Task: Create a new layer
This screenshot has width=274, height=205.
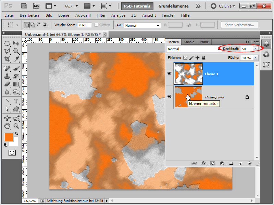Action: click(x=240, y=163)
